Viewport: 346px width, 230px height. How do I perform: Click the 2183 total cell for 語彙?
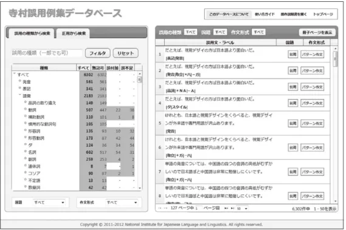(x=88, y=96)
